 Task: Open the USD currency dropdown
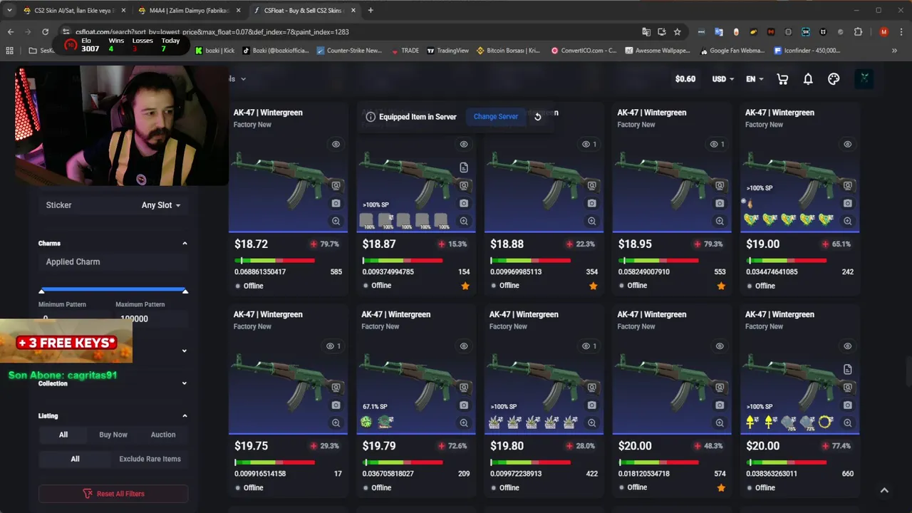(722, 79)
